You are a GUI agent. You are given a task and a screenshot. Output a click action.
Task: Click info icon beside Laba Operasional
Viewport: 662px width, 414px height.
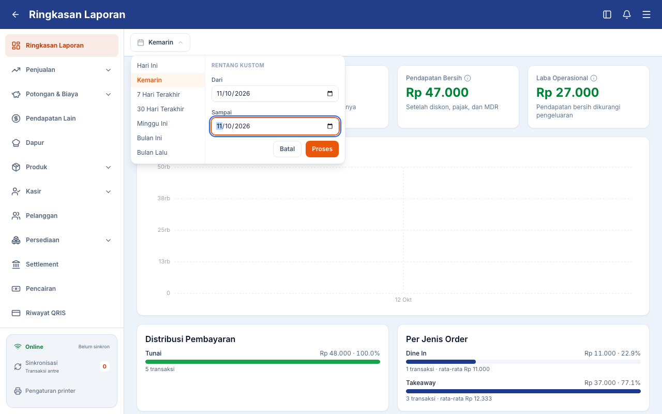(594, 78)
